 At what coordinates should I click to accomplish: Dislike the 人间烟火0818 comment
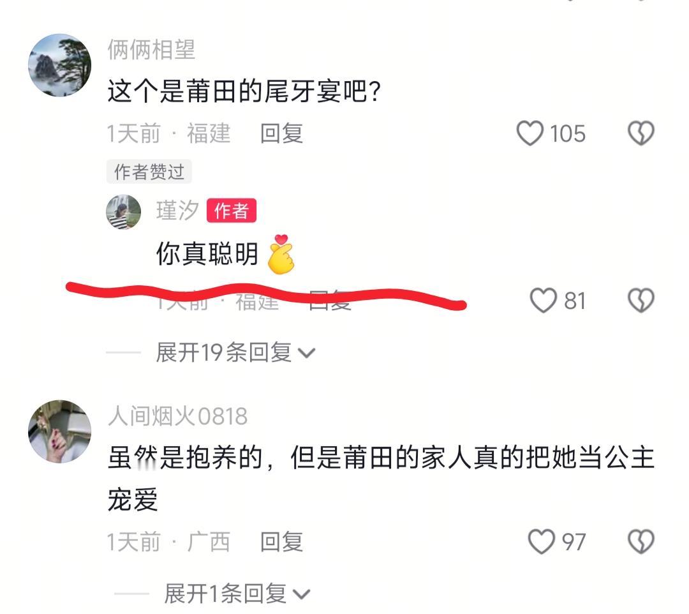[x=641, y=541]
